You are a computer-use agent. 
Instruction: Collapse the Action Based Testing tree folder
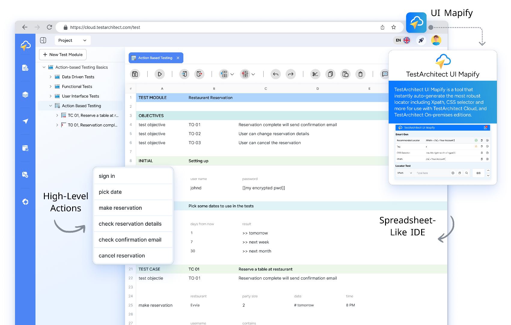[x=50, y=106]
